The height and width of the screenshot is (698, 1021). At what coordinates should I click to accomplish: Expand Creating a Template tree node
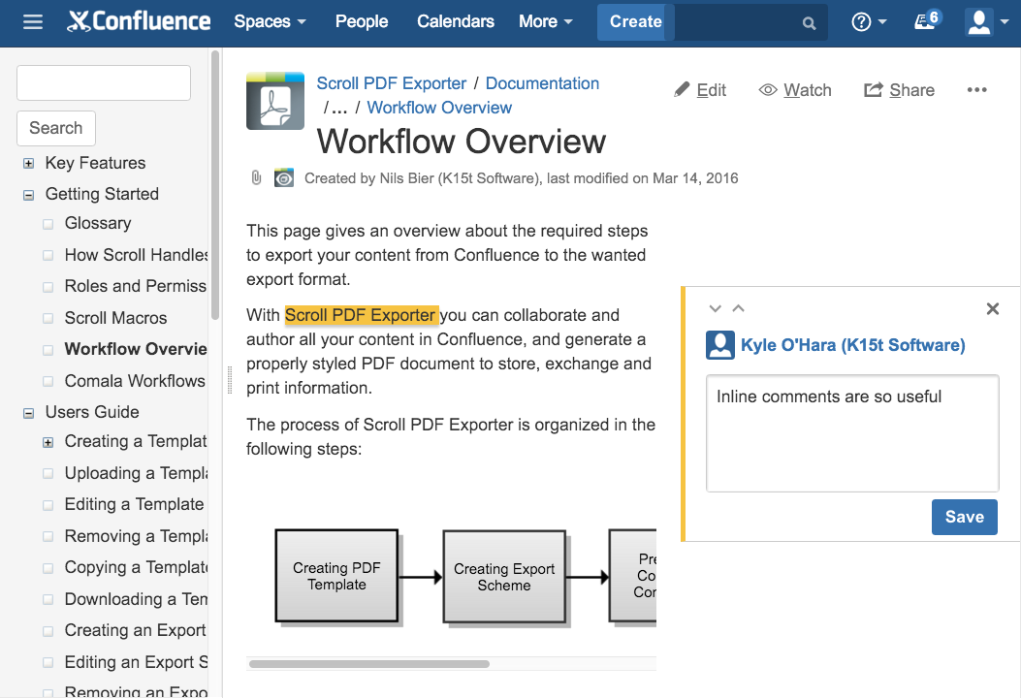(x=48, y=442)
